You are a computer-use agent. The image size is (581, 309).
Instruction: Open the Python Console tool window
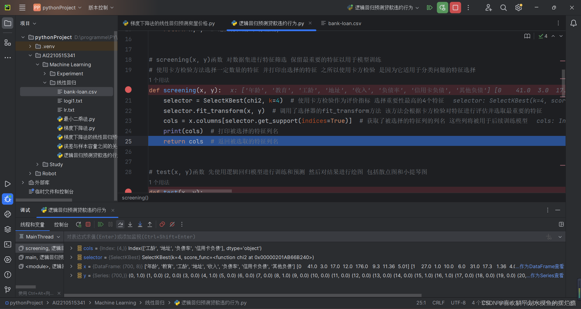pos(8,214)
